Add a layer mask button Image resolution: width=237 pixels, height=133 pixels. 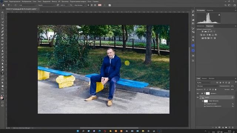point(220,127)
